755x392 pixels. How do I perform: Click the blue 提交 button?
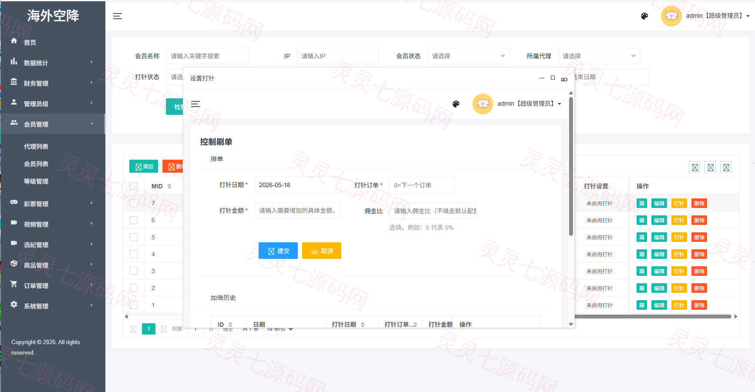pyautogui.click(x=278, y=251)
